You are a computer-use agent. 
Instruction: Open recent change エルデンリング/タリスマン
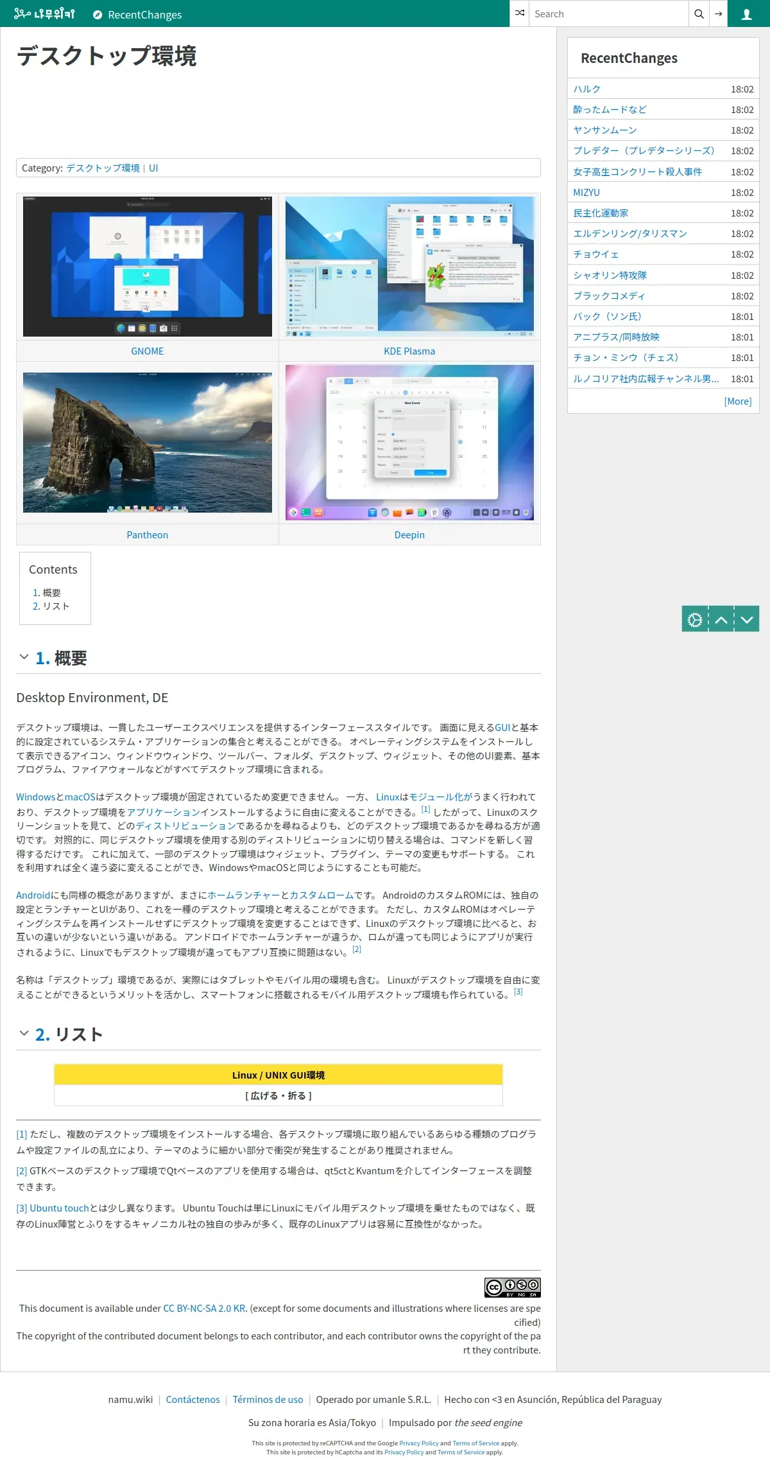pos(630,234)
